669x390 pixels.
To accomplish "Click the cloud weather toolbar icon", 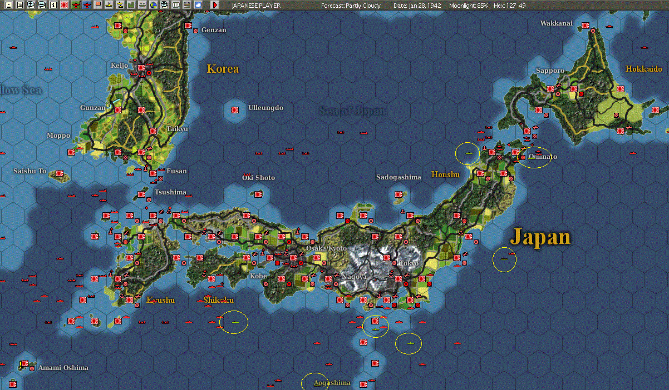I will click(x=198, y=5).
